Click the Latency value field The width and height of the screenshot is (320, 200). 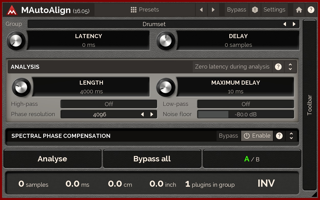pos(88,41)
